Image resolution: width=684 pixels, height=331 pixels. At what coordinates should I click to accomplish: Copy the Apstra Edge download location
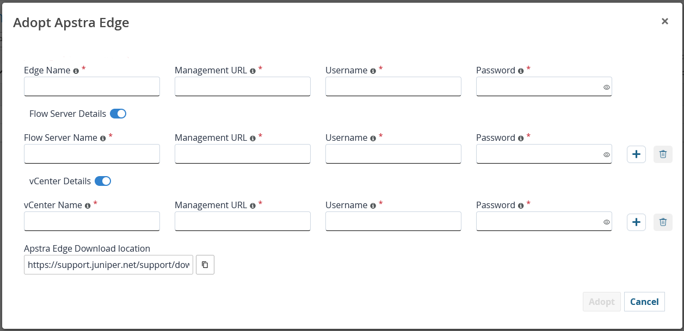(x=205, y=265)
